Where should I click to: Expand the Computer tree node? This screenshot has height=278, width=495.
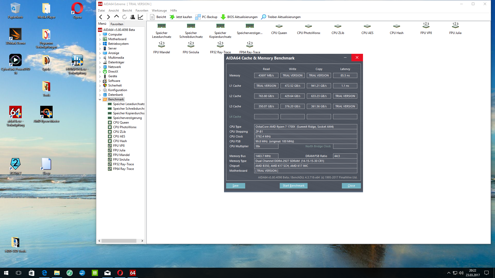coord(100,34)
